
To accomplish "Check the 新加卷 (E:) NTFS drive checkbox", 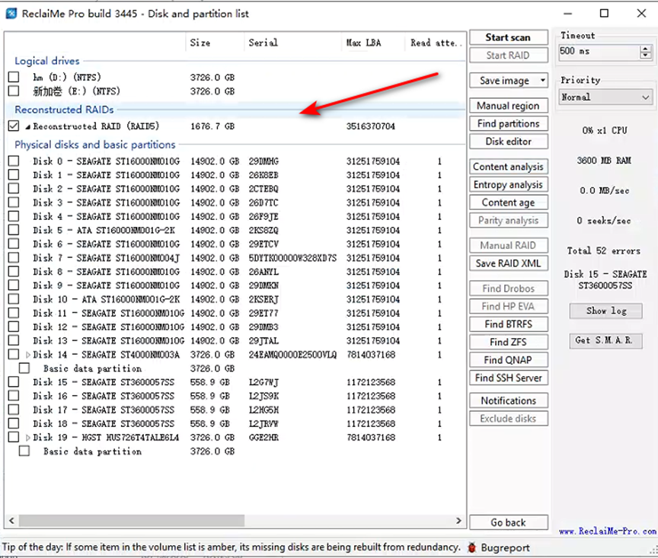I will [x=14, y=91].
